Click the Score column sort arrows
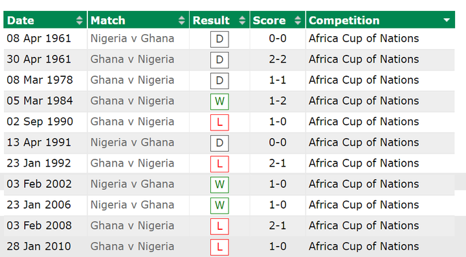Screen dimensions: 466x257 (298, 21)
